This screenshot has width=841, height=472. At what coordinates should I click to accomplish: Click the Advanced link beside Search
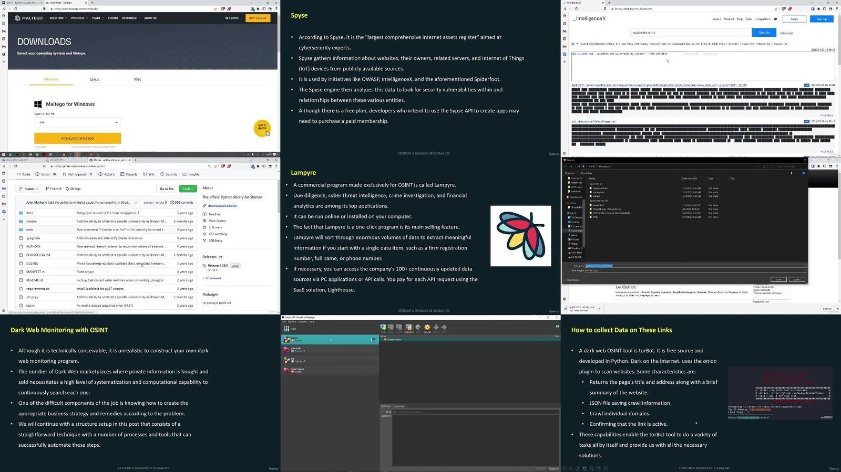click(x=786, y=33)
